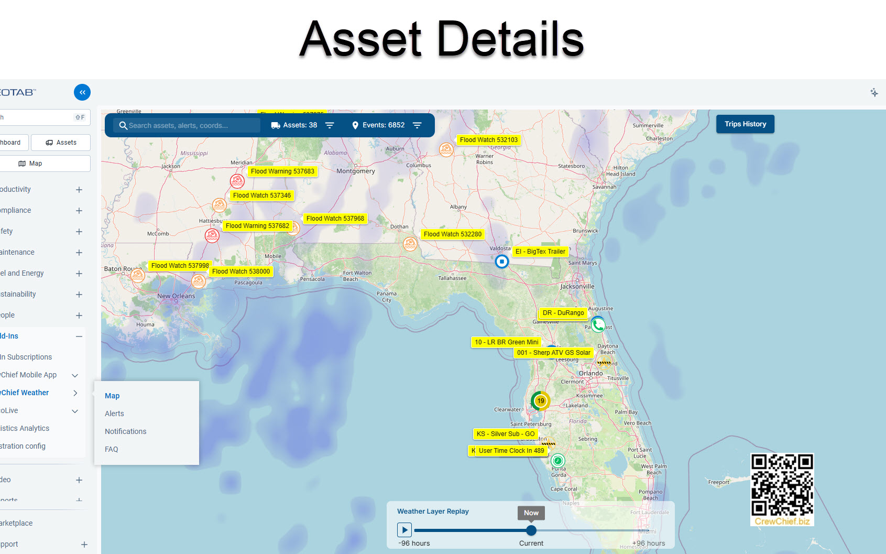Play the Weather Layer Replay
Screen dimensions: 886x554
[404, 530]
